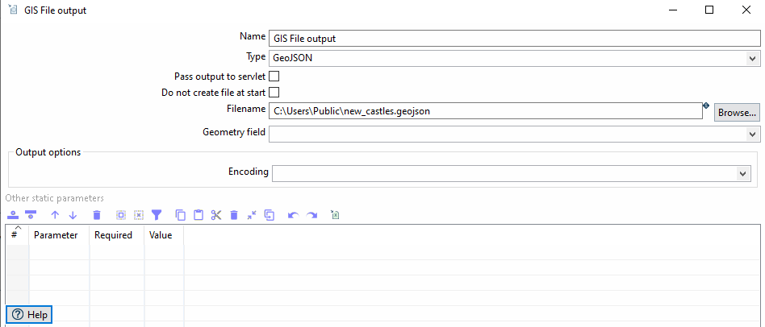
Task: Redo last table edit
Action: (x=311, y=215)
